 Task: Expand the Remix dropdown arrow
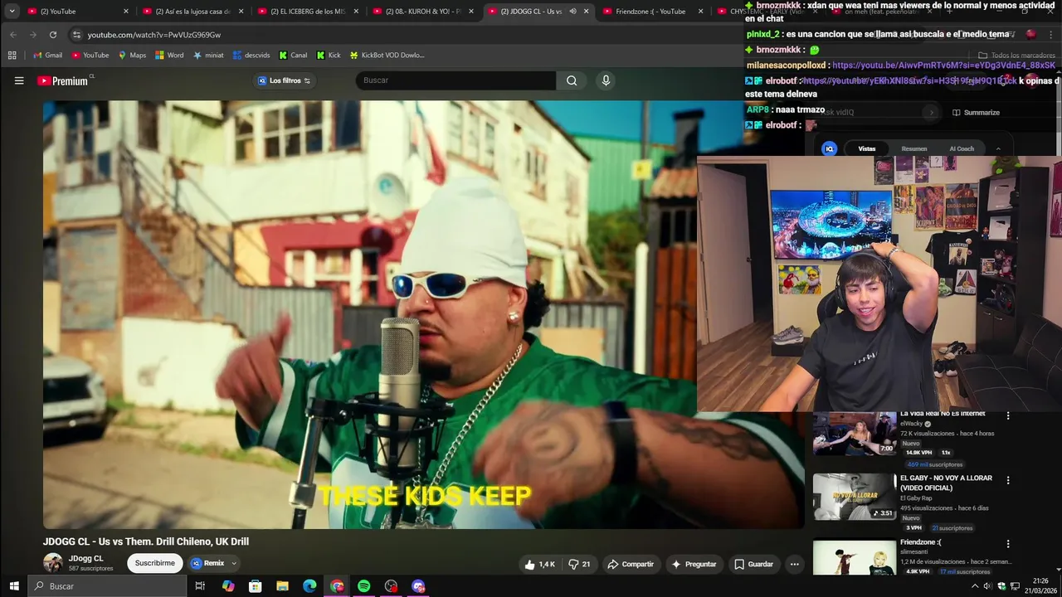click(234, 564)
